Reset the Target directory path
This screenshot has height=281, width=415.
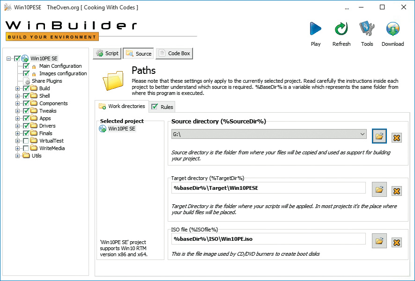(x=396, y=191)
